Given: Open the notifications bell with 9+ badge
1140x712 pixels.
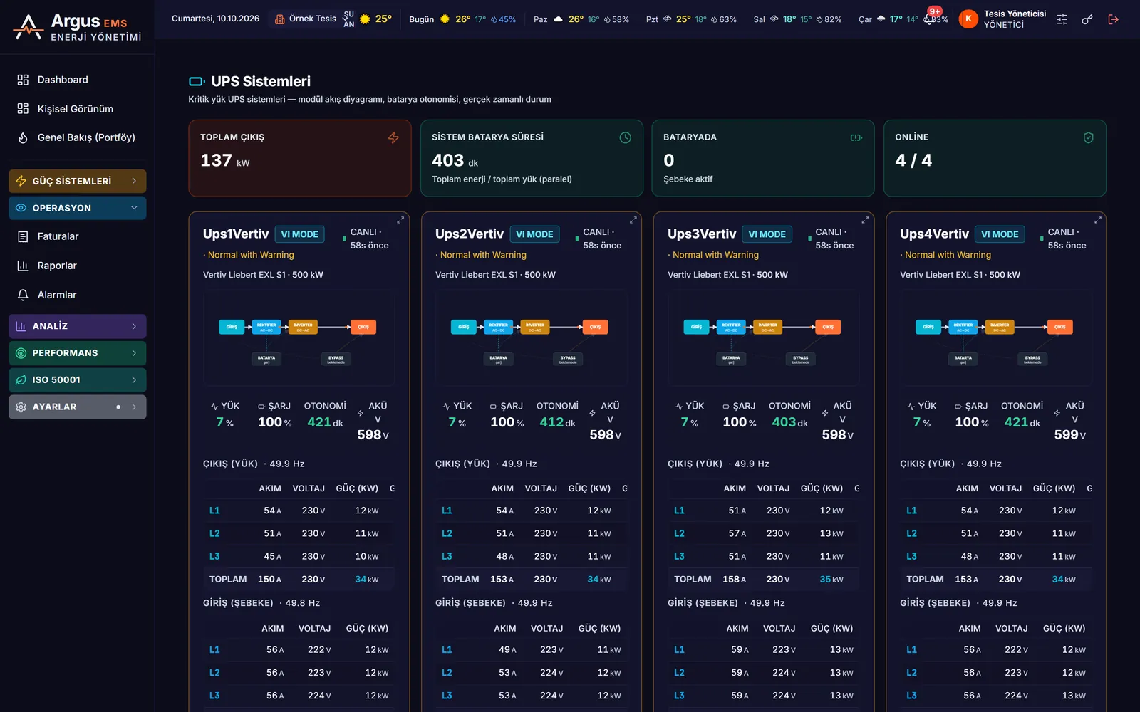Looking at the screenshot, I should click(x=931, y=18).
